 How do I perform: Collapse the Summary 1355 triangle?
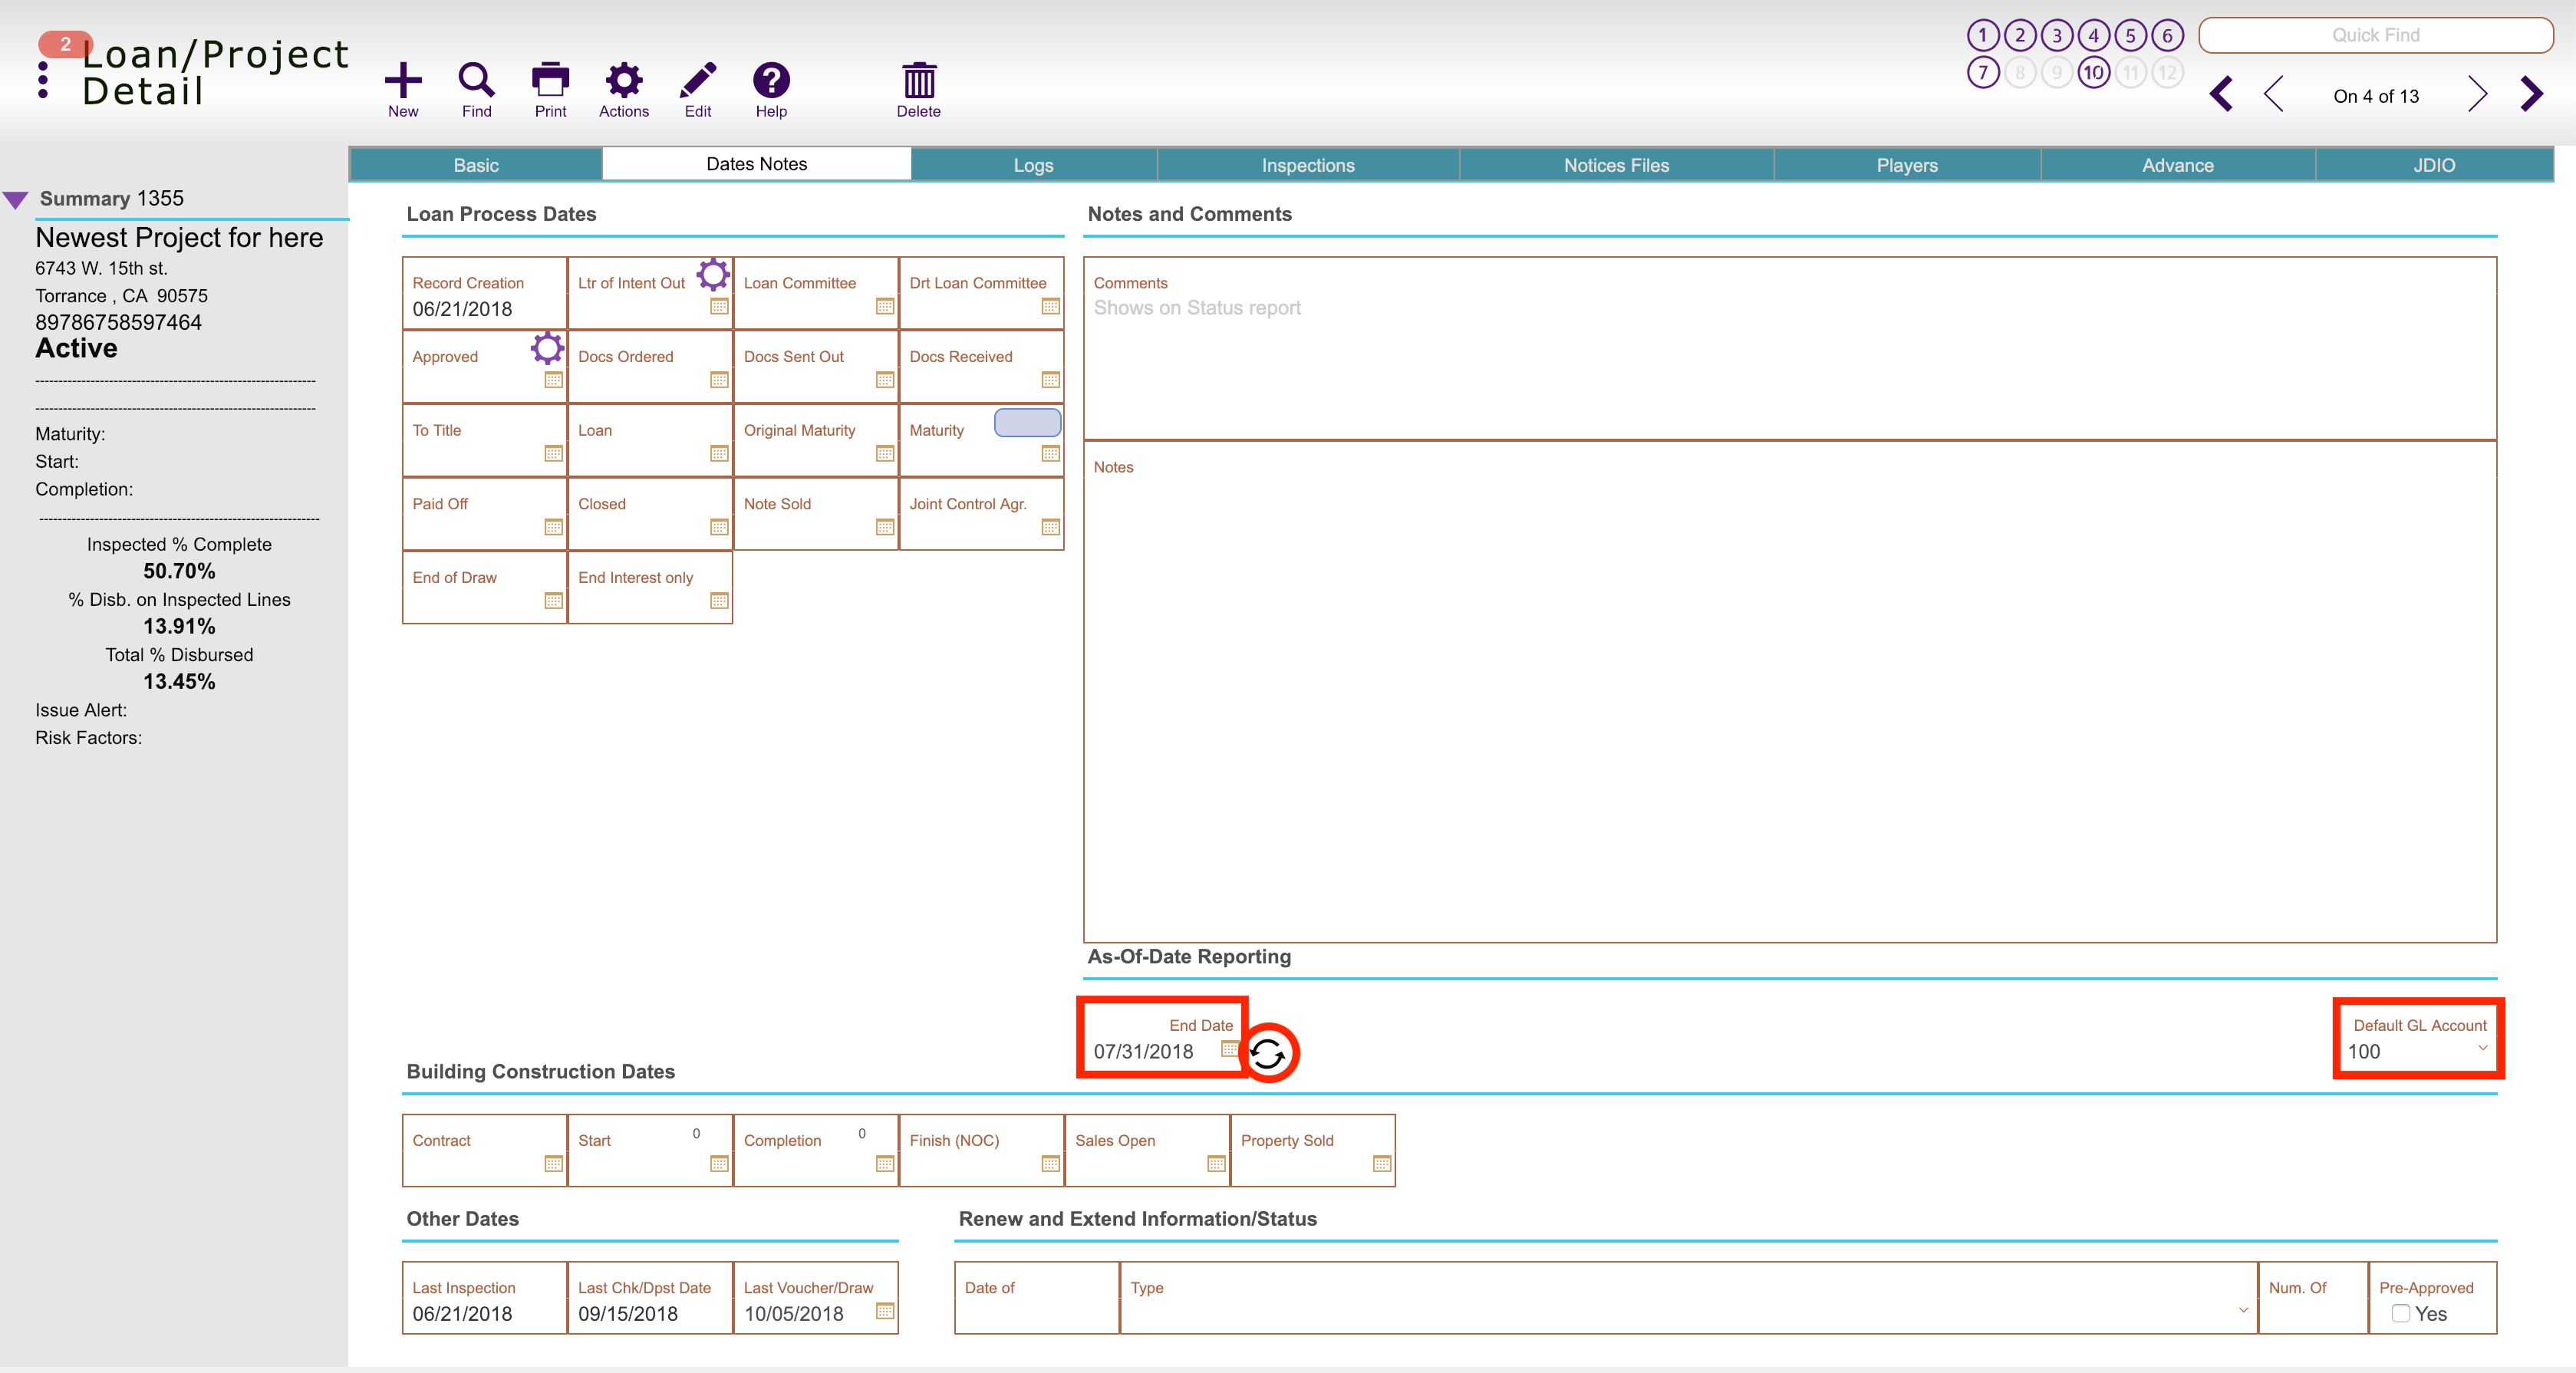tap(16, 199)
